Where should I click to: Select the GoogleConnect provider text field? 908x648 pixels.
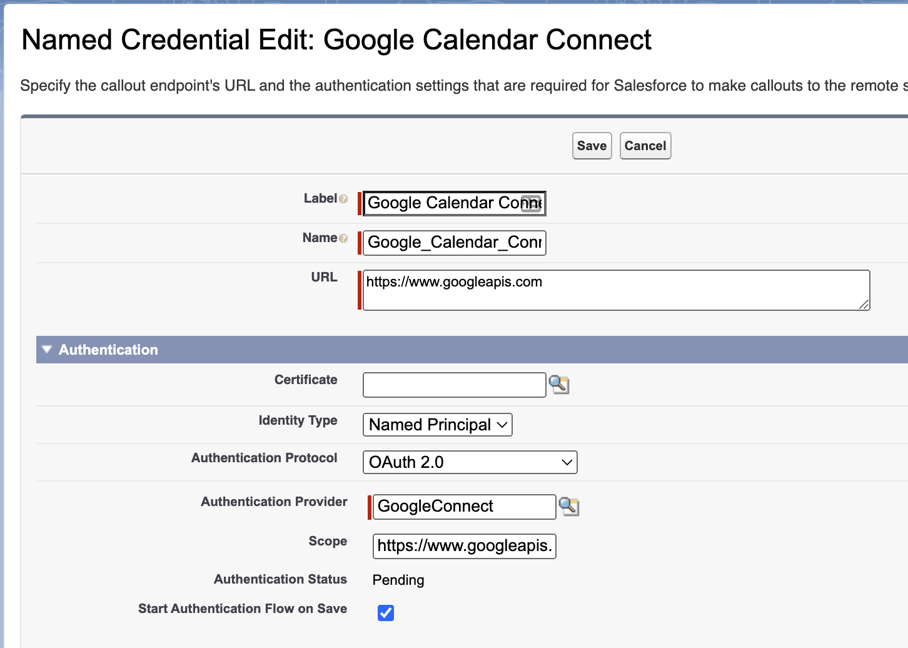[463, 507]
